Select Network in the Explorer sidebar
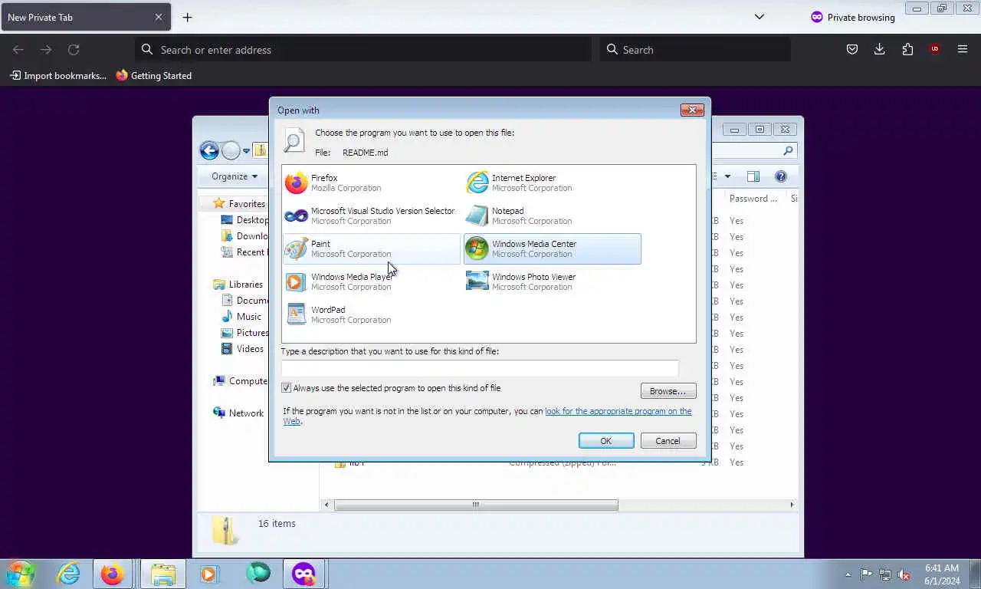 [238, 413]
